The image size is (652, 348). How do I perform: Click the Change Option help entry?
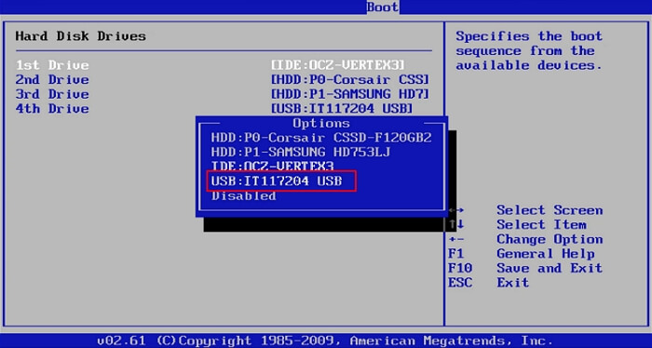[x=550, y=239]
